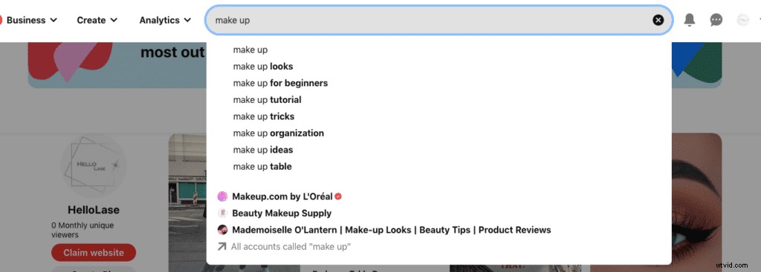Click the HelloLase profile logo
Image resolution: width=761 pixels, height=272 pixels.
point(93,167)
